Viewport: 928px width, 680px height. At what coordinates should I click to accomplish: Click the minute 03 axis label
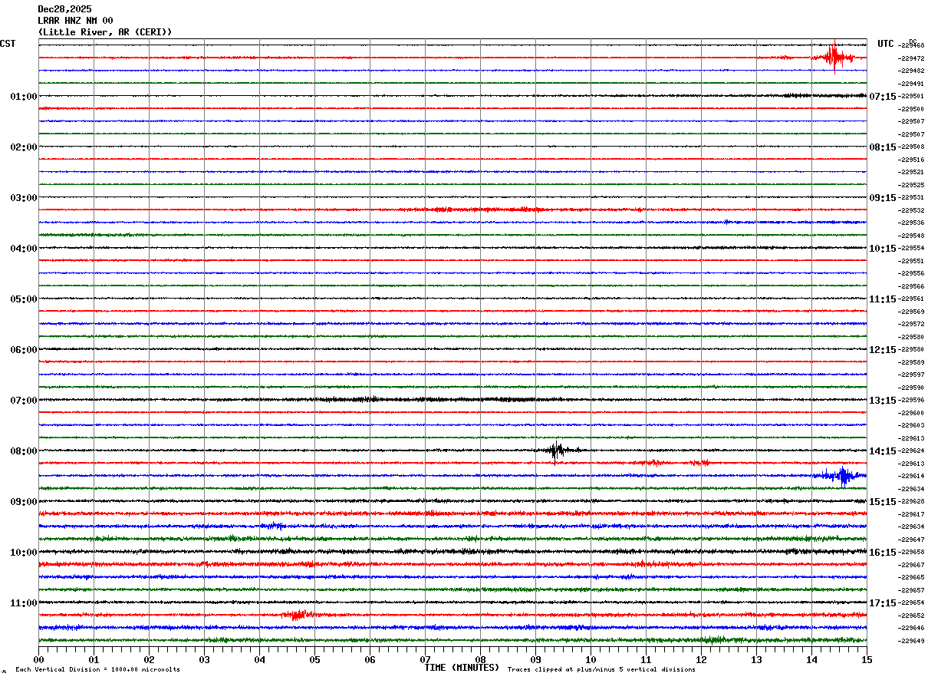(x=204, y=659)
